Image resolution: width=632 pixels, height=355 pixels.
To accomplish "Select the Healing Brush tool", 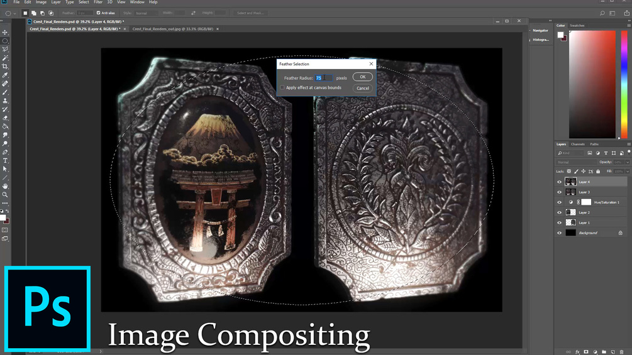I will point(5,84).
